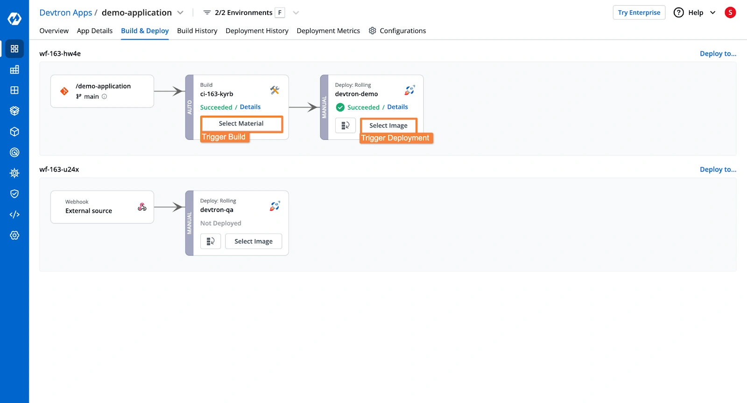The width and height of the screenshot is (747, 403).
Task: Expand the Help dropdown chevron
Action: (712, 13)
